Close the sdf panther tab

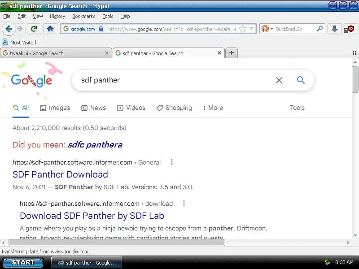[219, 53]
